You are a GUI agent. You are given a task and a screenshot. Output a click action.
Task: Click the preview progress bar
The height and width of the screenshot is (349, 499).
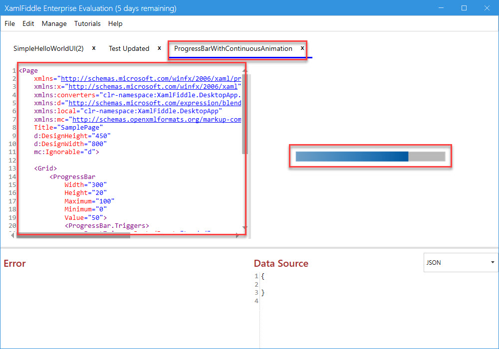(x=370, y=157)
